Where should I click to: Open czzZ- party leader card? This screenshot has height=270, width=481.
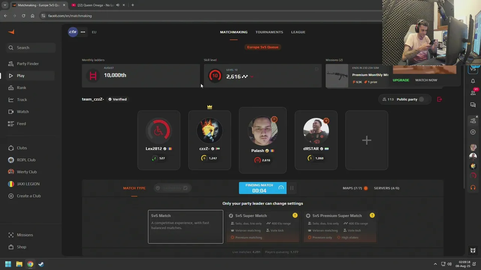pos(210,140)
